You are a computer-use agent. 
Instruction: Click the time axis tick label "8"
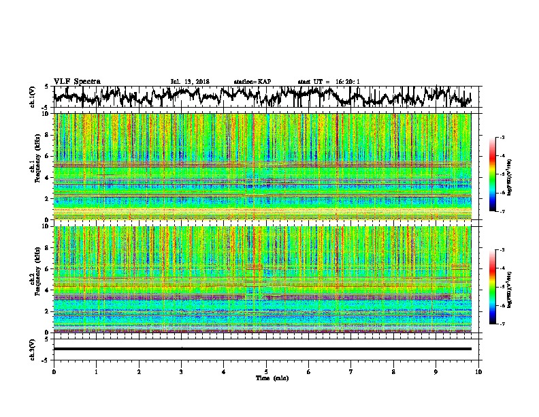point(393,372)
